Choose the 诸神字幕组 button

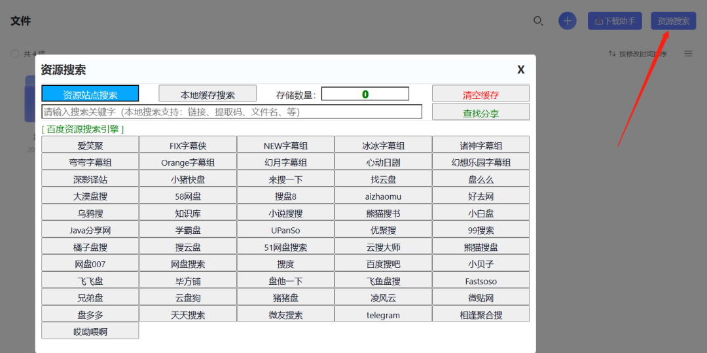click(480, 145)
